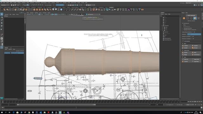Select defaultObjectSet in the Outliner
The width and height of the screenshot is (203, 114).
tap(167, 40)
